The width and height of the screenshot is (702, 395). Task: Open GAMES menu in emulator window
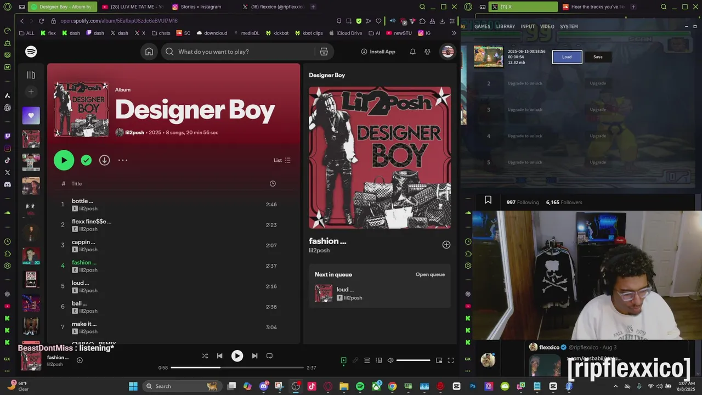[x=483, y=26]
